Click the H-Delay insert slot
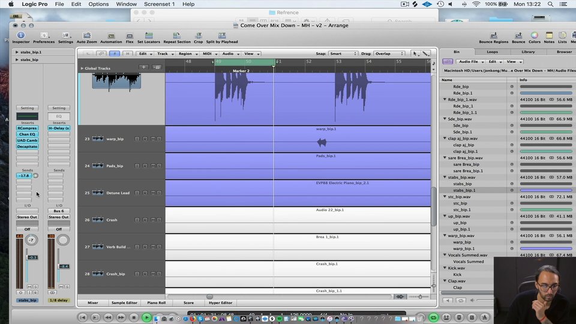576x324 pixels. tap(59, 128)
